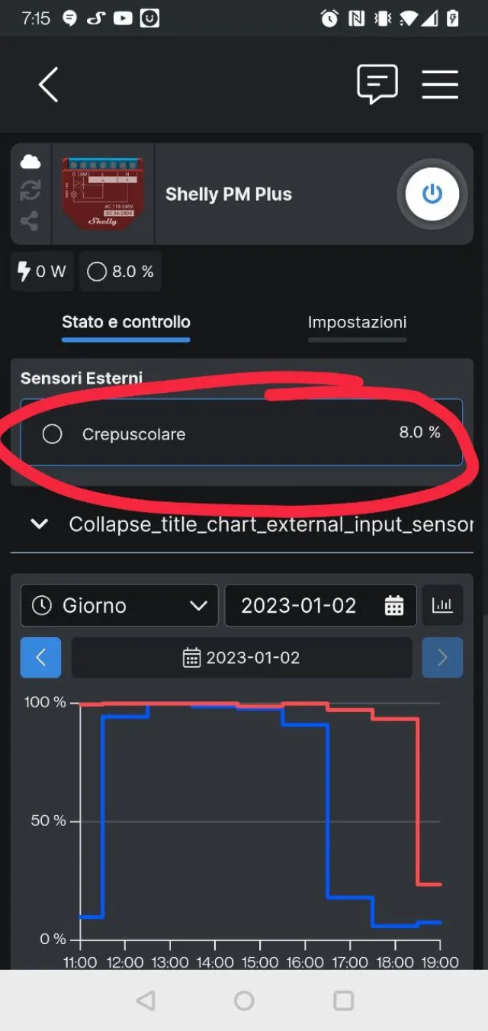Click the power consumption 0 W indicator
488x1031 pixels.
coord(41,271)
